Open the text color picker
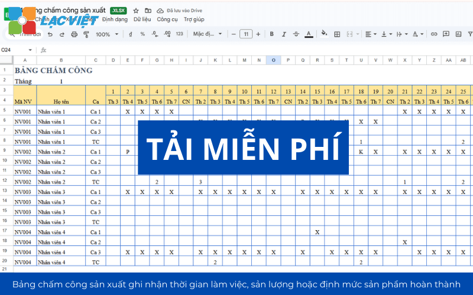Image resolution: width=473 pixels, height=295 pixels. [308, 34]
